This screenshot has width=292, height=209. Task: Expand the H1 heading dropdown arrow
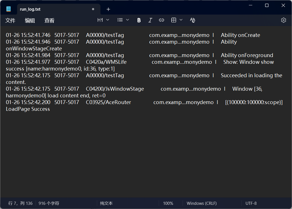point(108,20)
